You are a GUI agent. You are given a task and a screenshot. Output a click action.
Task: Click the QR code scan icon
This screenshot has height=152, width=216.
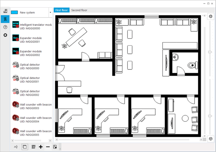pyautogui.click(x=34, y=147)
